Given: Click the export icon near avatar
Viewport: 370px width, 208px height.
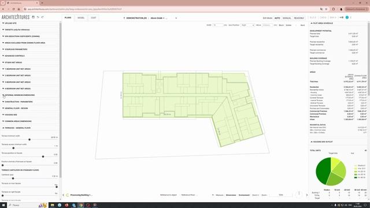Looking at the screenshot, I should (342, 17).
